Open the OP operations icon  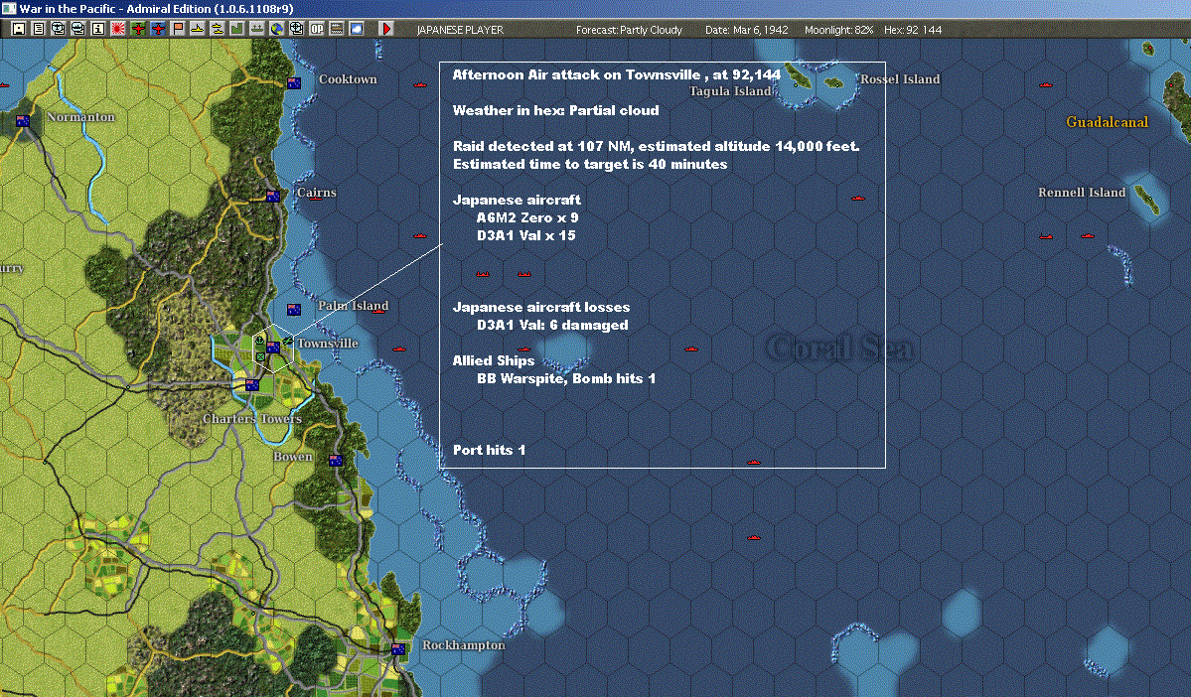(x=317, y=29)
